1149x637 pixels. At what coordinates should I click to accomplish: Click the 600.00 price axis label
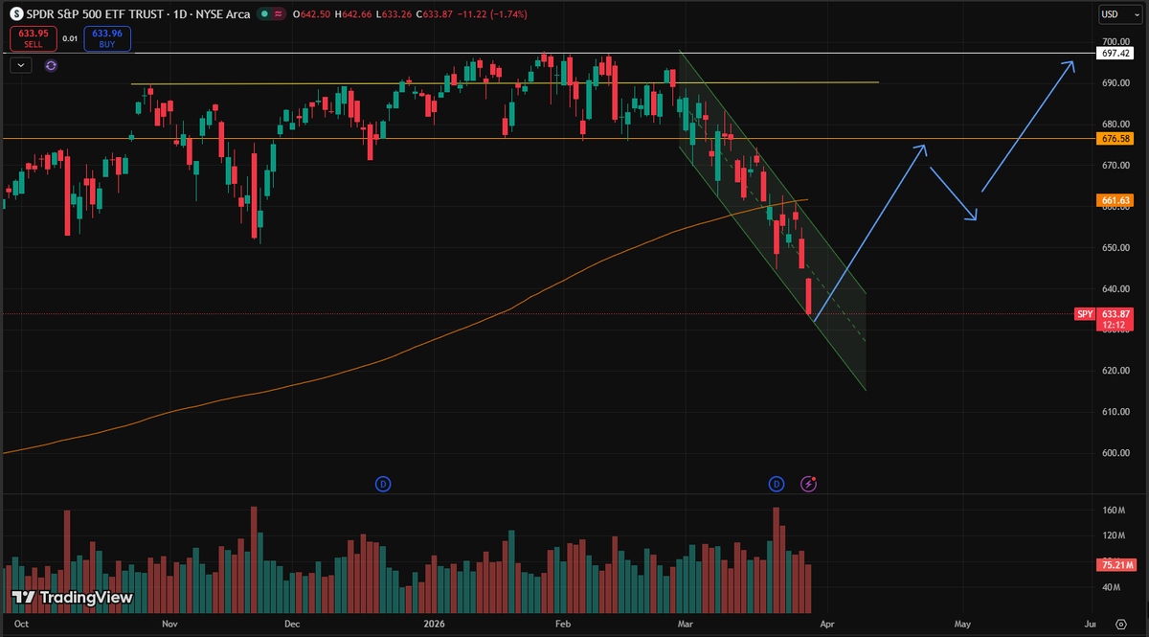1116,453
